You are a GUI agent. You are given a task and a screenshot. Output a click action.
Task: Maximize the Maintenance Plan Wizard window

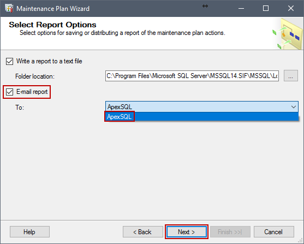(x=266, y=8)
